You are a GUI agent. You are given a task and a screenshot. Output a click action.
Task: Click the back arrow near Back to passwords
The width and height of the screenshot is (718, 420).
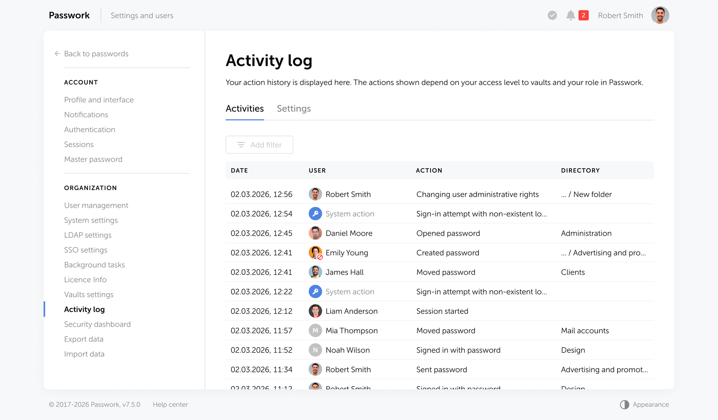(57, 53)
